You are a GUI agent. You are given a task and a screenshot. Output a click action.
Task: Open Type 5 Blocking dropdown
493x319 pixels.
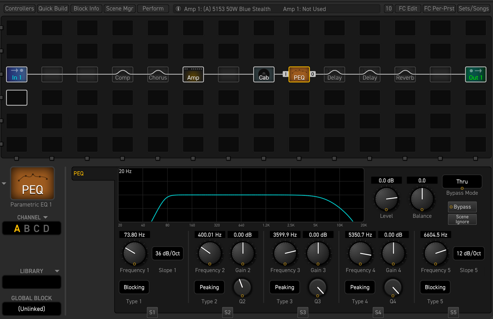point(435,287)
